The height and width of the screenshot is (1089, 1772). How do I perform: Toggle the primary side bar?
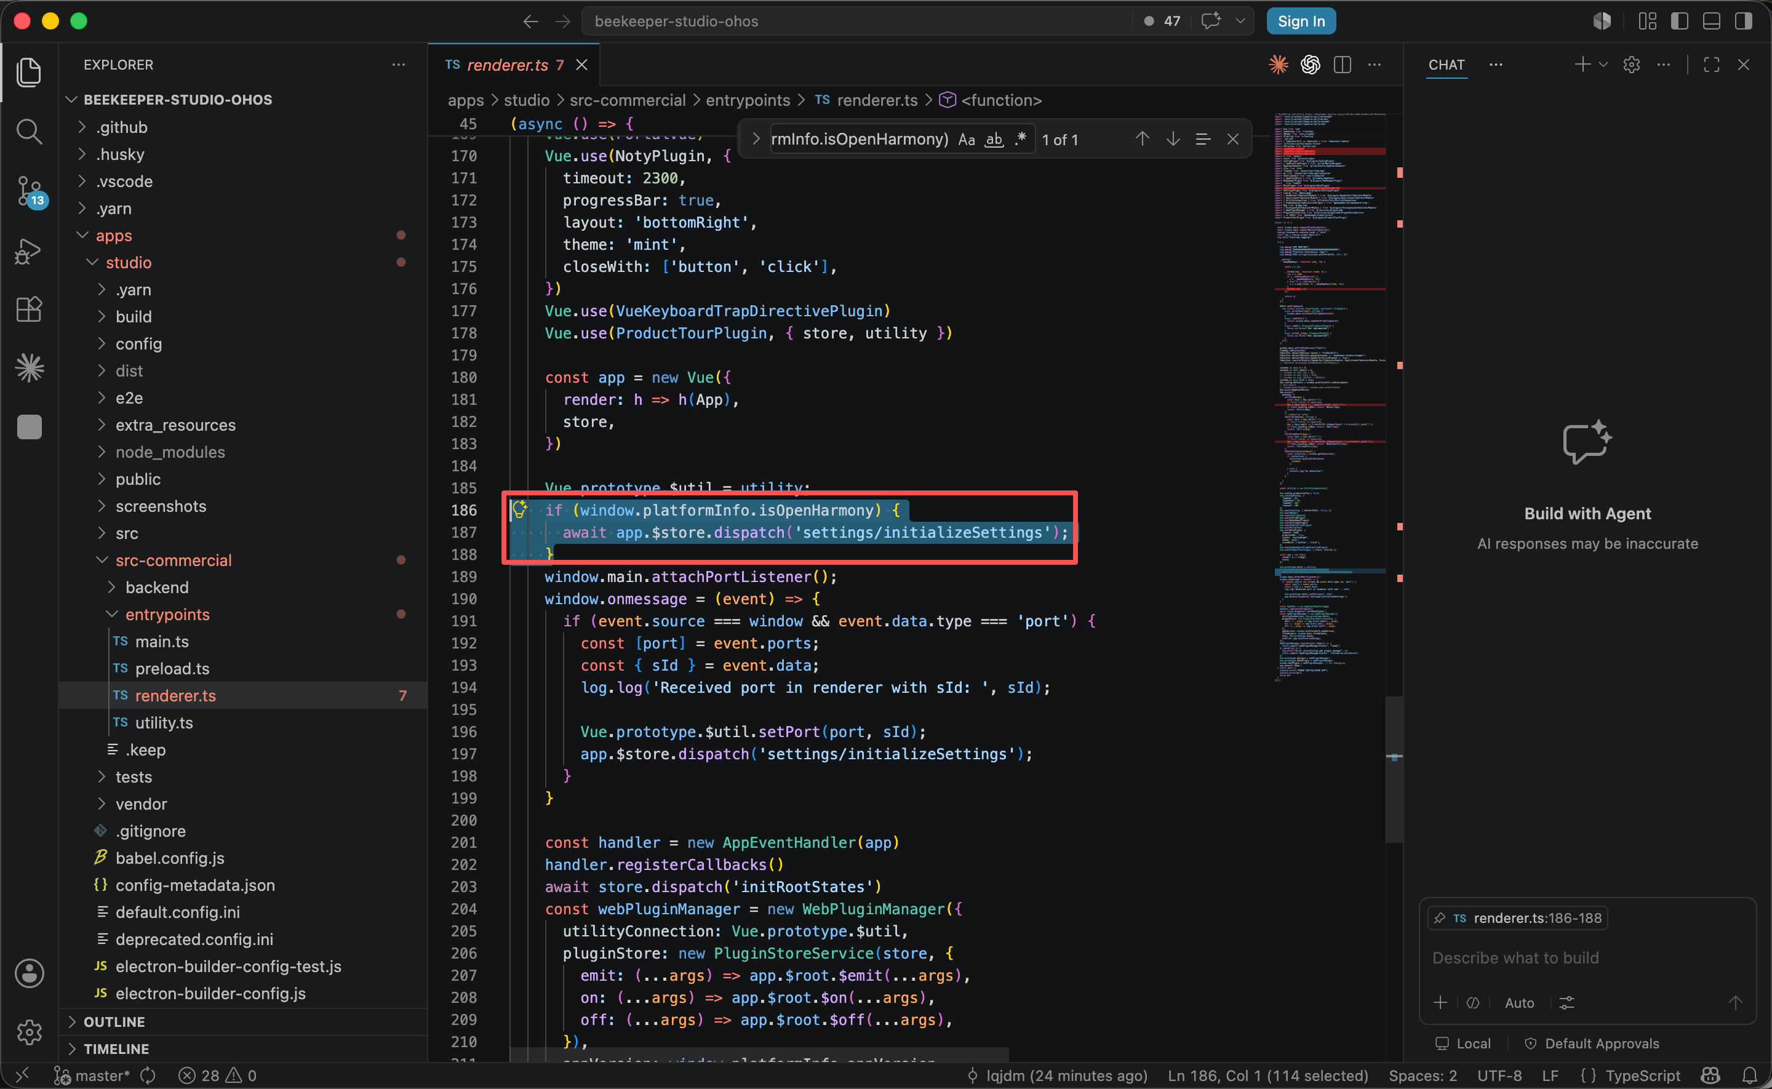click(1680, 22)
